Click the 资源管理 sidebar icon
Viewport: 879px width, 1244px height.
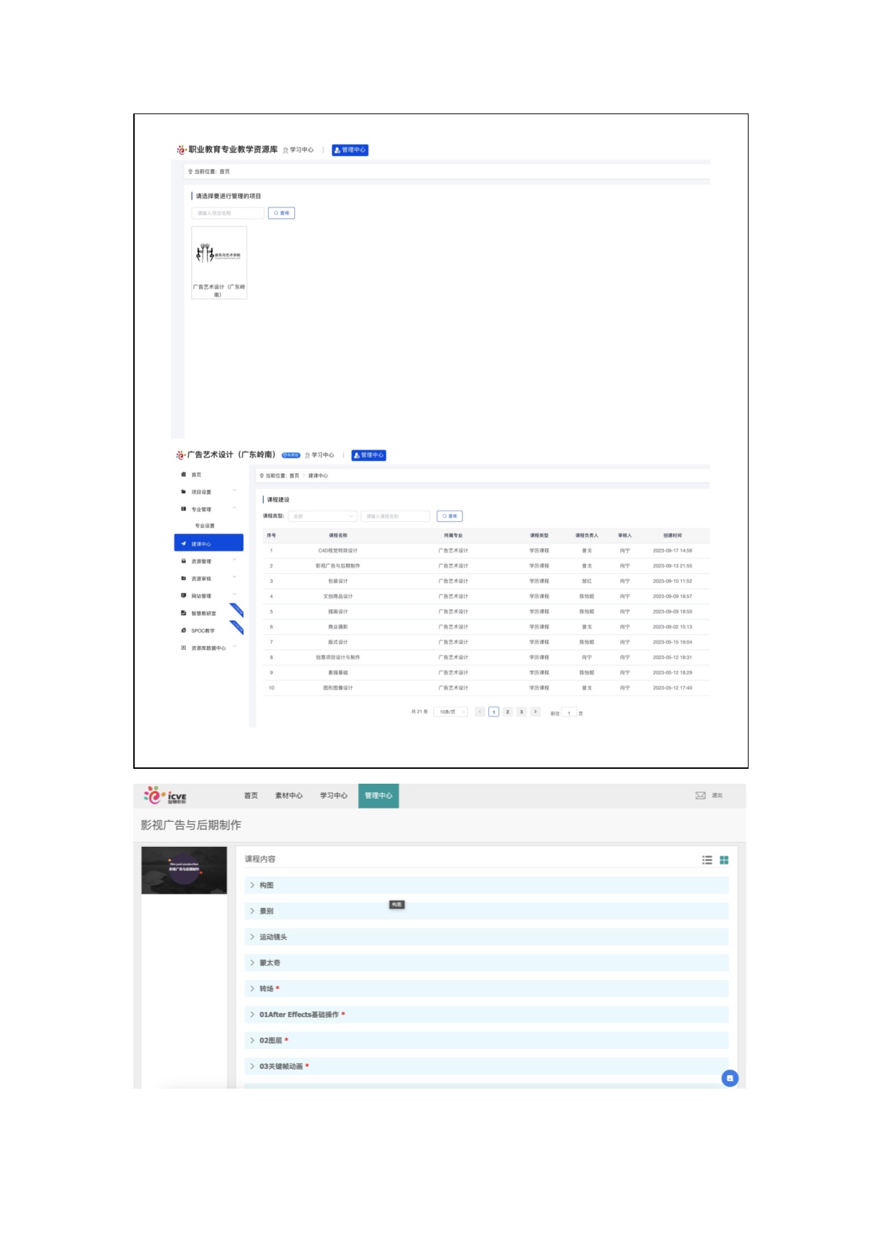pos(184,561)
